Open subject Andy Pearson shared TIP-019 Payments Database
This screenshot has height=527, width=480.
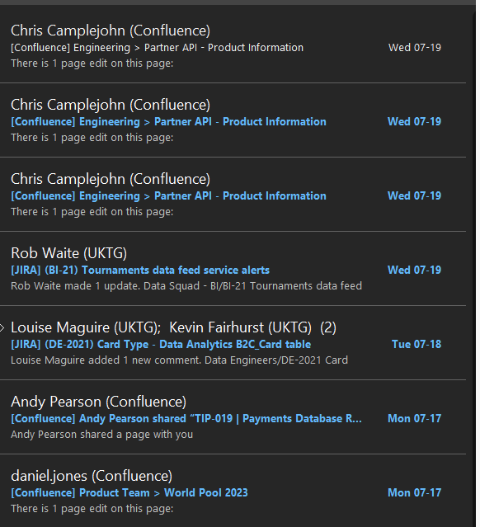click(x=186, y=419)
